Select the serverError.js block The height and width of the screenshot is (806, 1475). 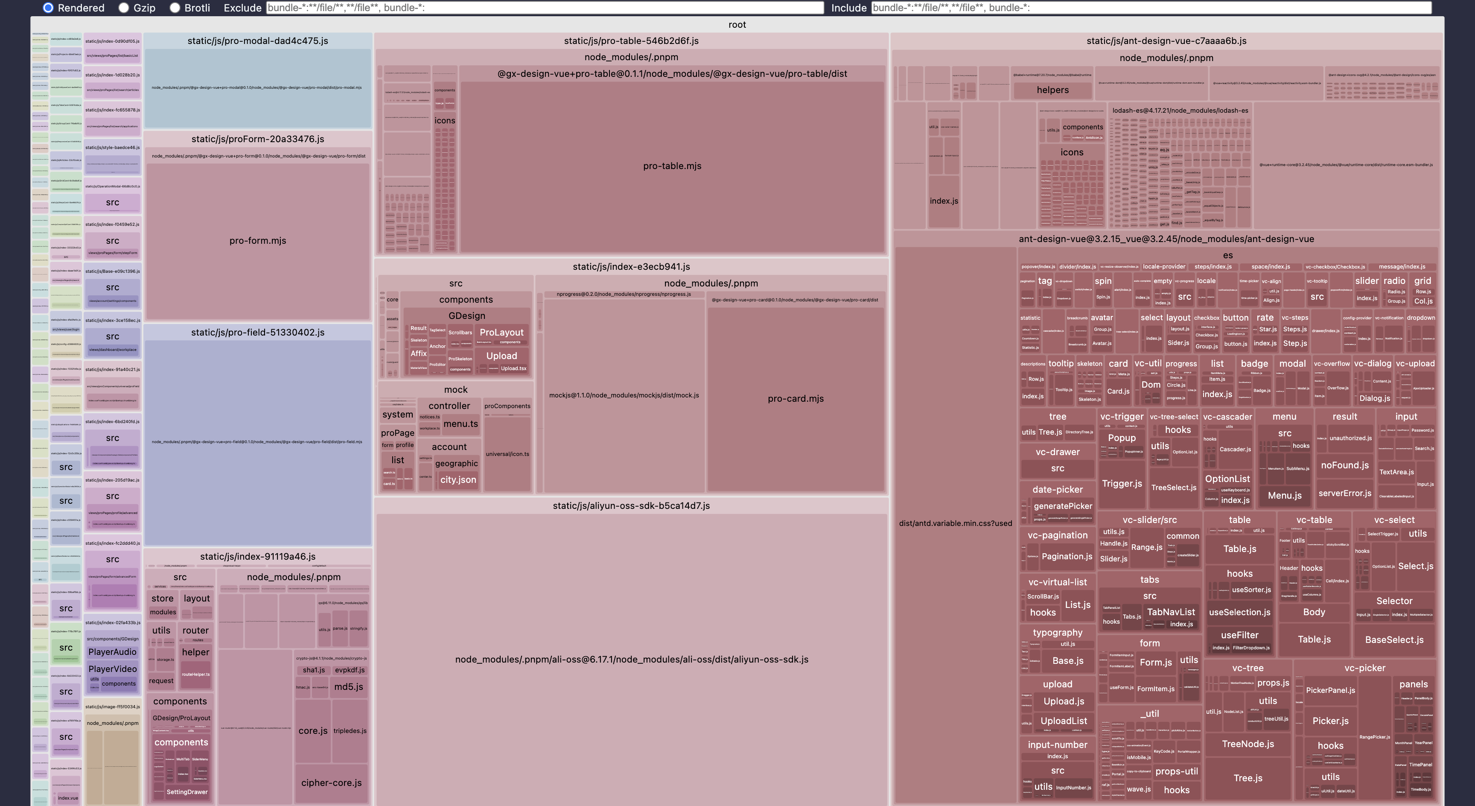(1344, 493)
